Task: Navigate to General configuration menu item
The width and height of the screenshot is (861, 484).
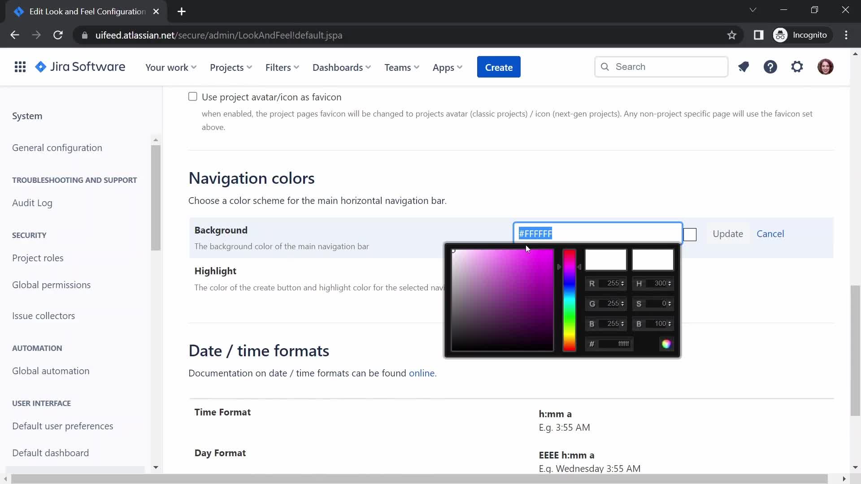Action: pos(57,147)
